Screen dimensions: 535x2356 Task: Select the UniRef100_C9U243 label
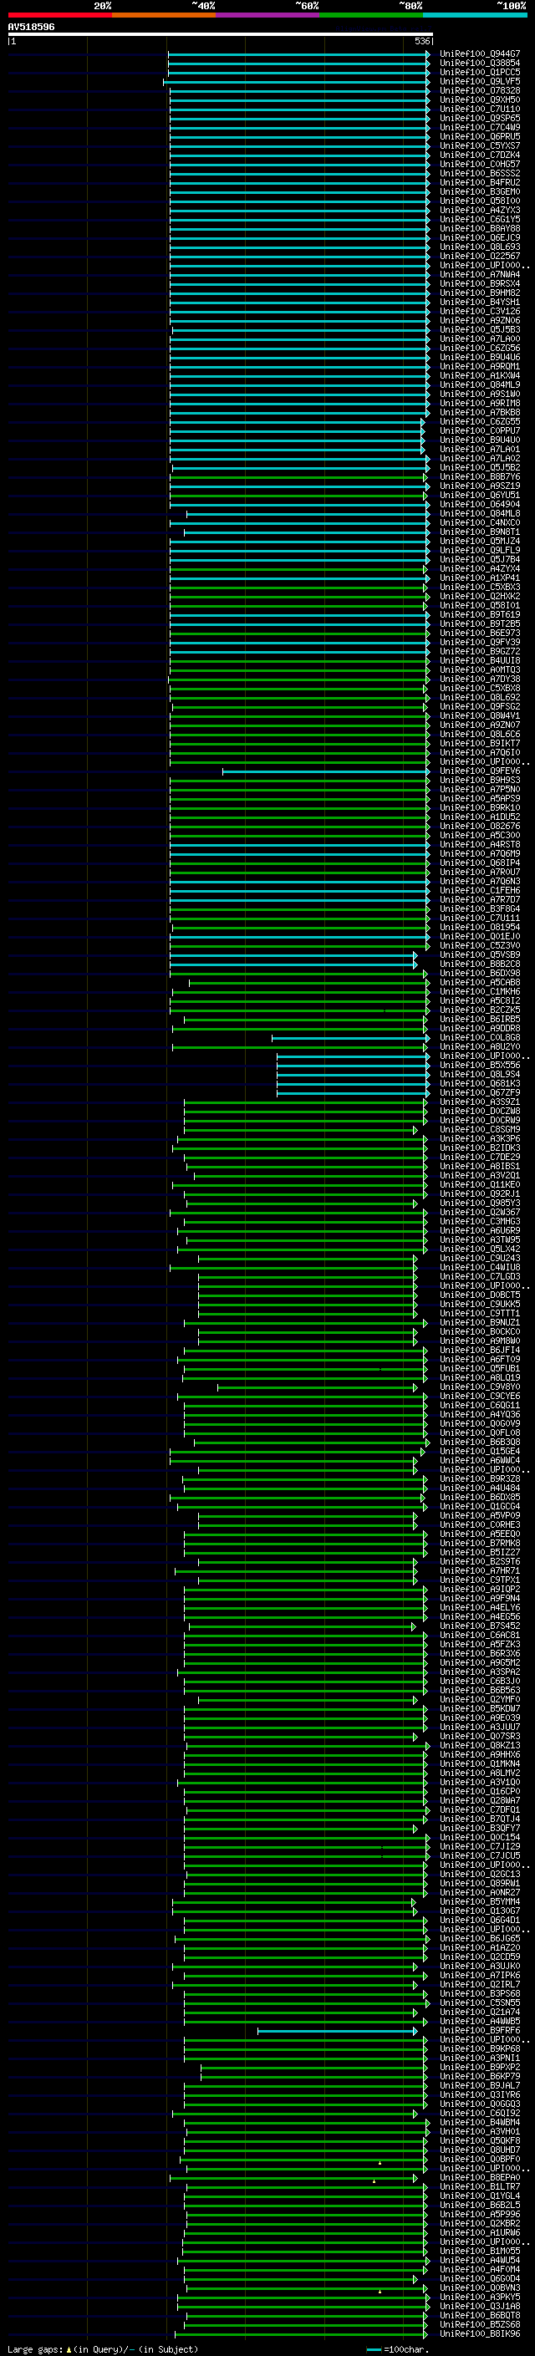480,1259
